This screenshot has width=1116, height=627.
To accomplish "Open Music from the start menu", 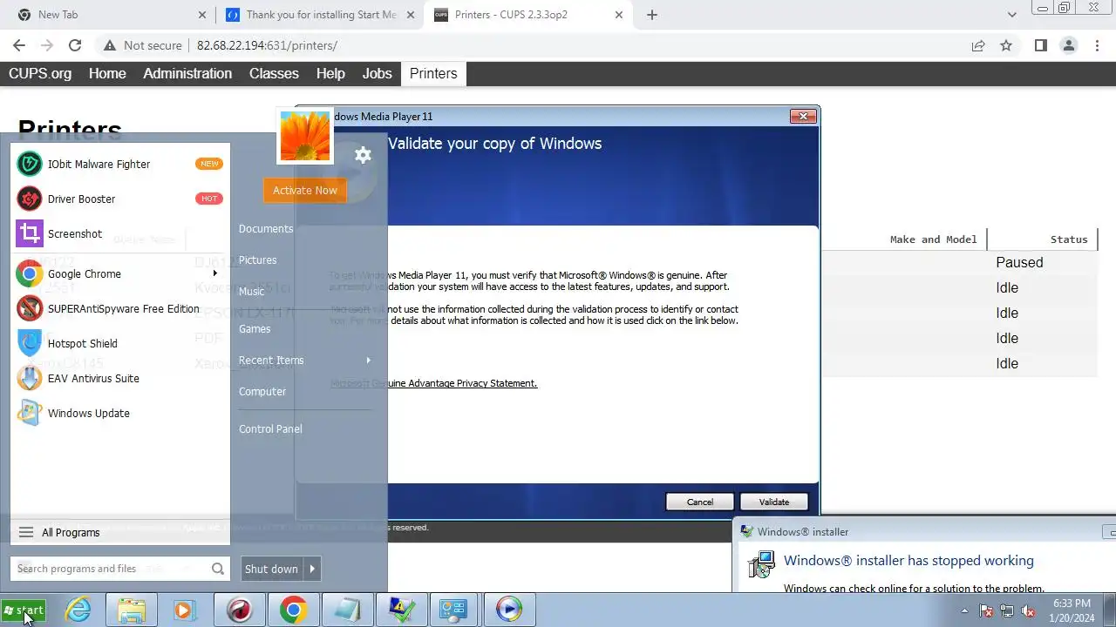I will coord(251,291).
